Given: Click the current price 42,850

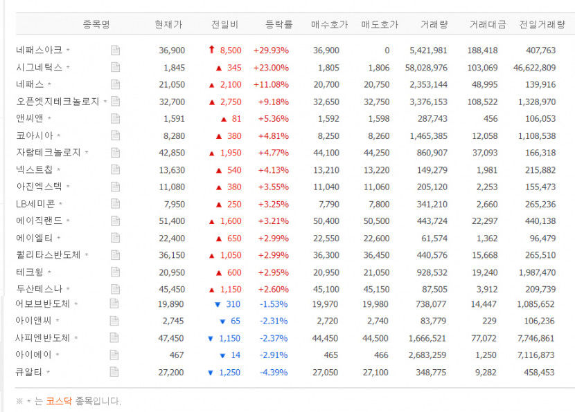Looking at the screenshot, I should pos(172,153).
